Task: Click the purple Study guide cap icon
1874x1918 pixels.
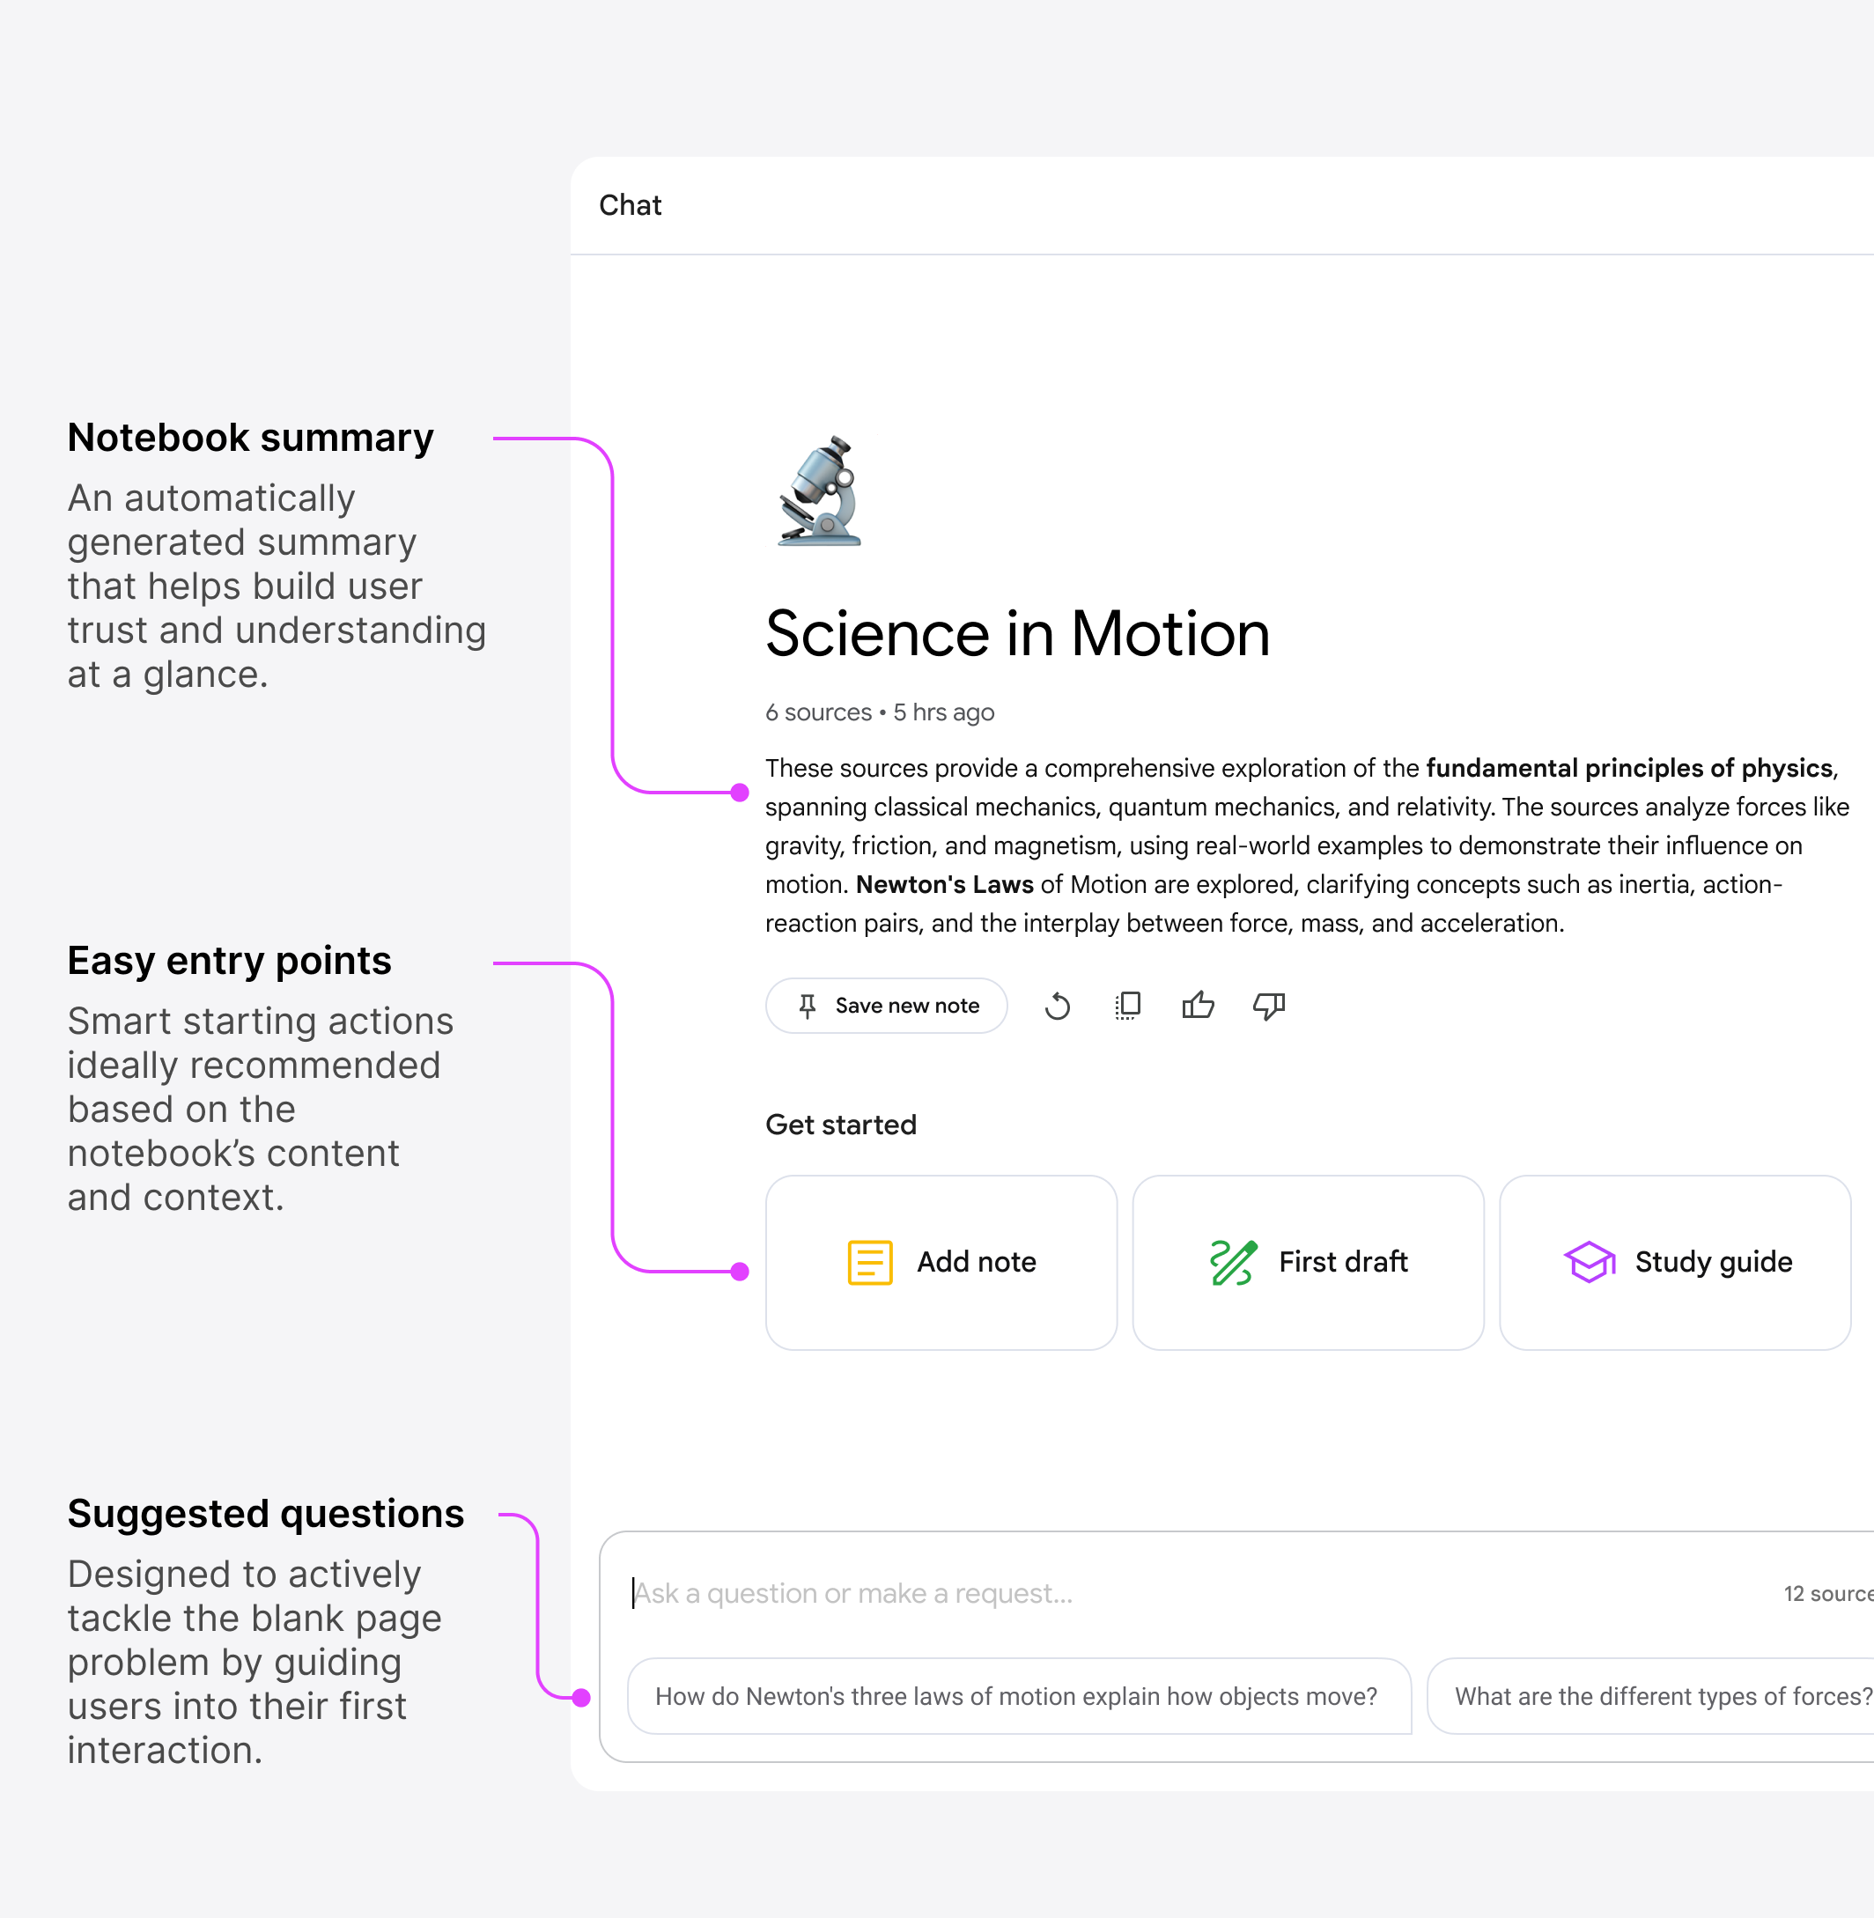Action: pyautogui.click(x=1590, y=1263)
